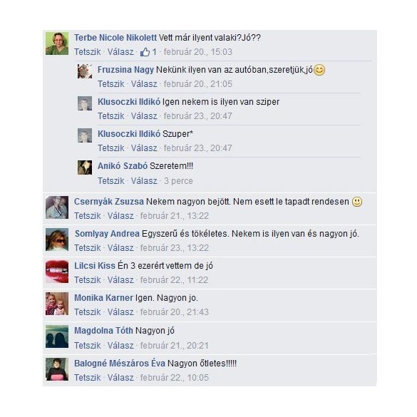
Task: Open Monika Karner's profile picture
Action: point(57,304)
